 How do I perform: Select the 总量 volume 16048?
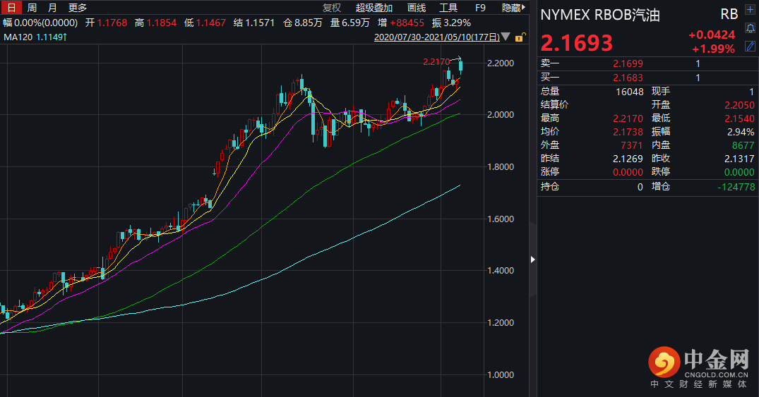[x=629, y=92]
